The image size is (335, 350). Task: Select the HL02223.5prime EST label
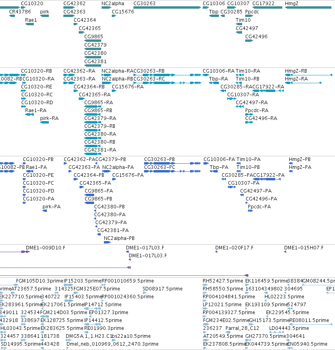284,296
